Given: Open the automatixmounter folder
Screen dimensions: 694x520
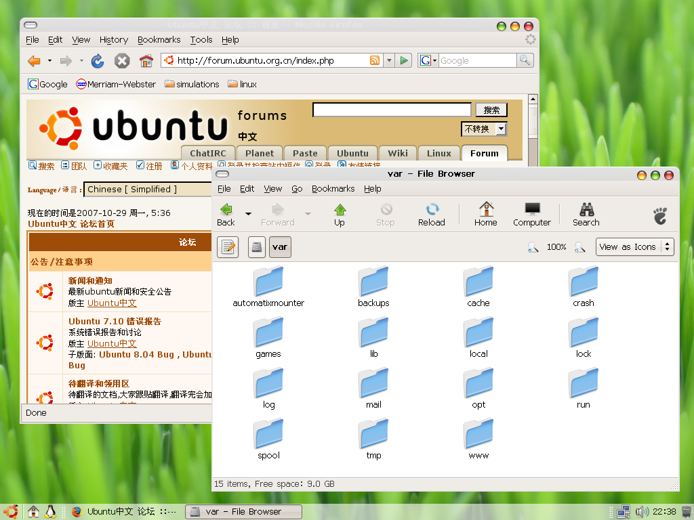Looking at the screenshot, I should tap(268, 287).
